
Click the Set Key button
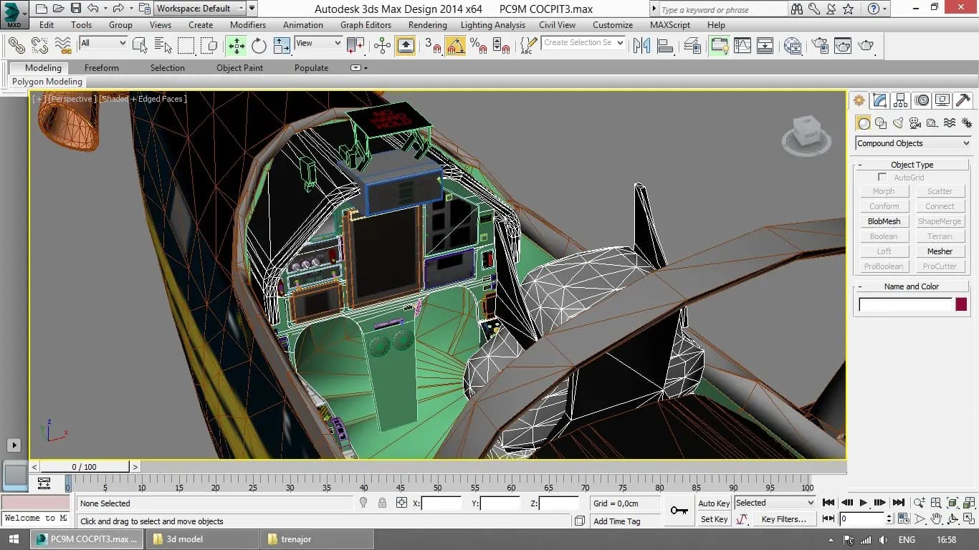pos(714,519)
